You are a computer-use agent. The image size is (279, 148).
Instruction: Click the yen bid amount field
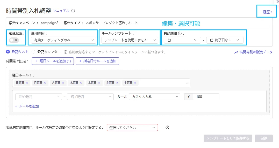pos(206,97)
